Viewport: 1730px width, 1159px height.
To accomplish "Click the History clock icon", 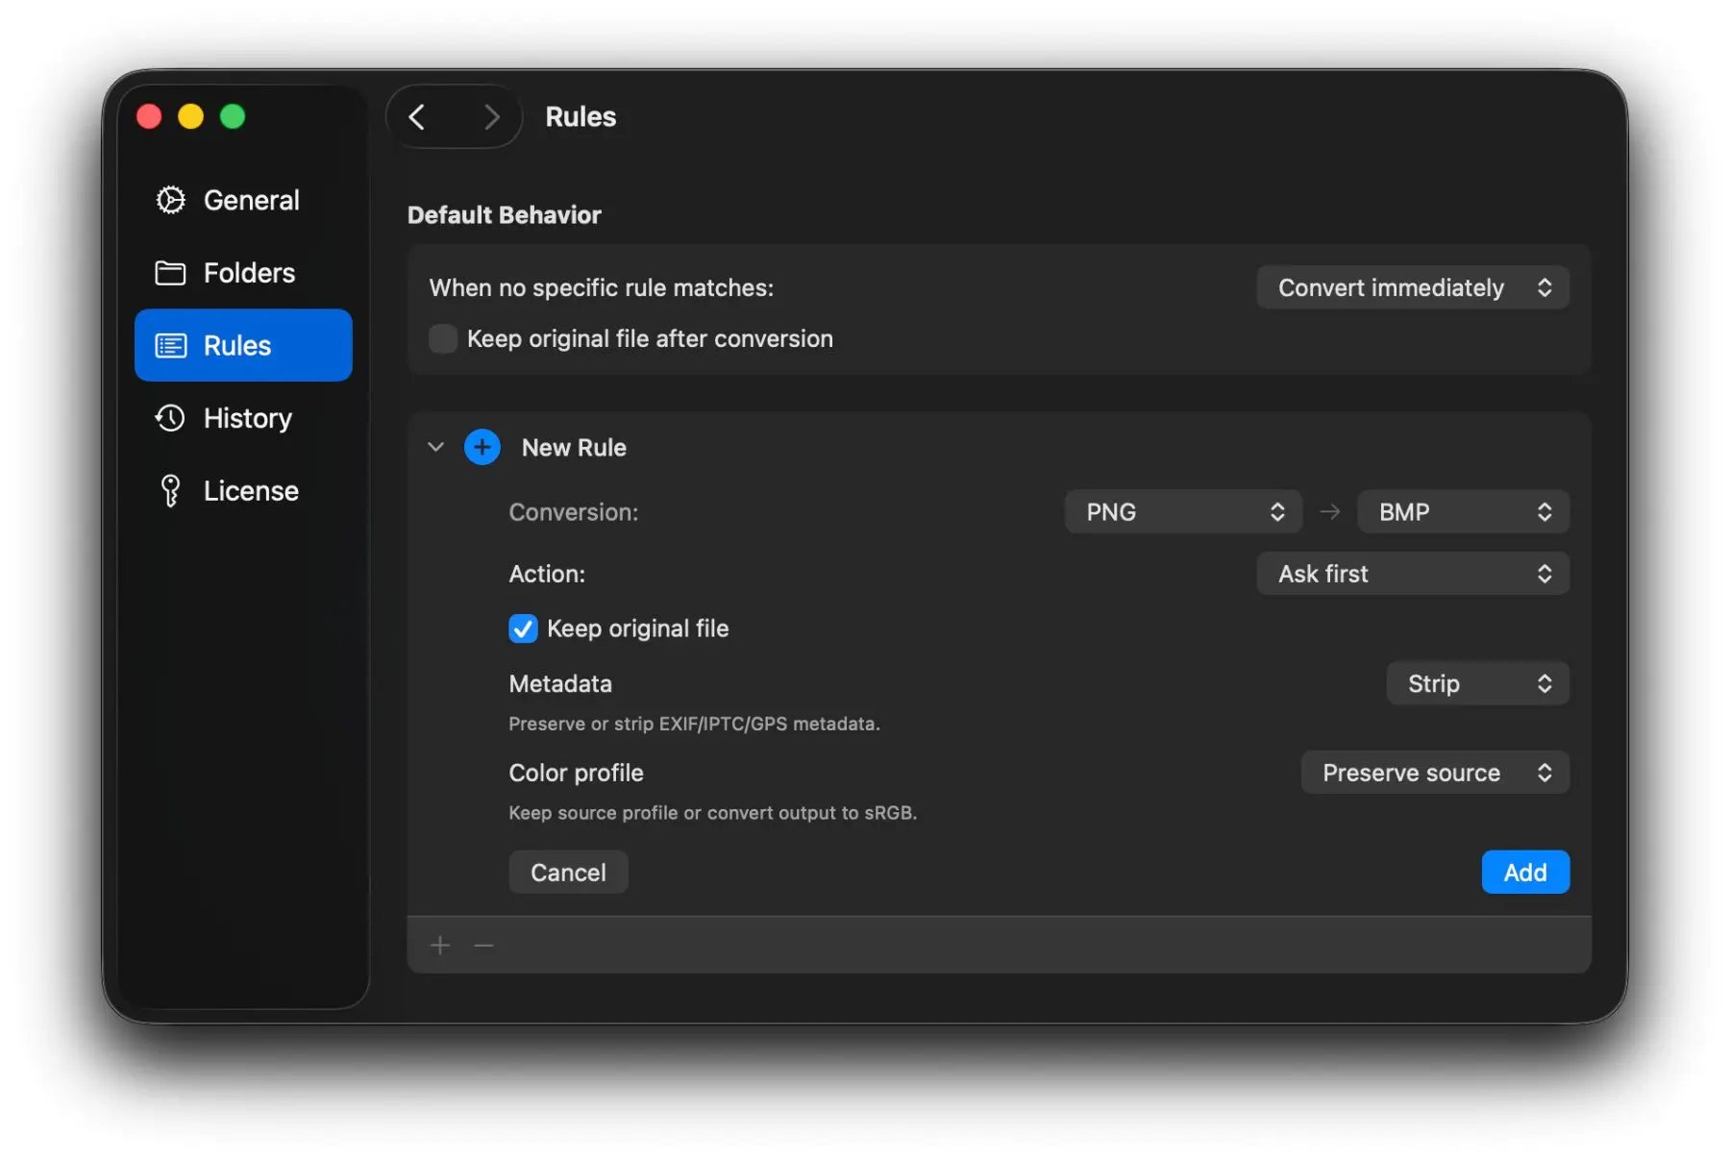I will click(x=170, y=418).
